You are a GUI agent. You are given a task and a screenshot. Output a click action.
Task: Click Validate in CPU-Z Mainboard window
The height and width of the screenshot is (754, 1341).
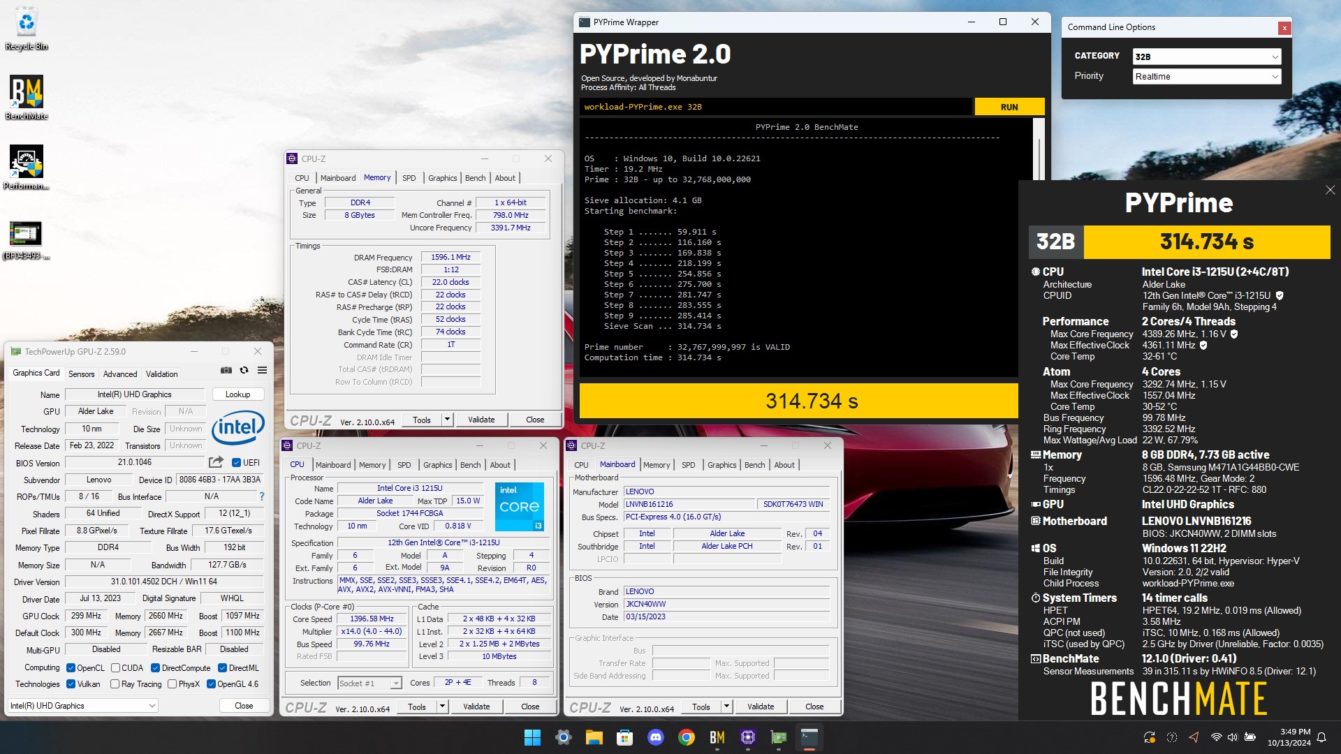click(761, 707)
